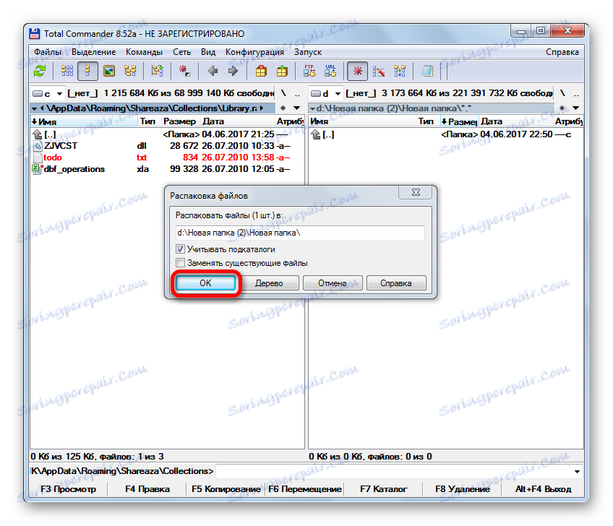Click the right panel favorites asterisk button

(562, 108)
